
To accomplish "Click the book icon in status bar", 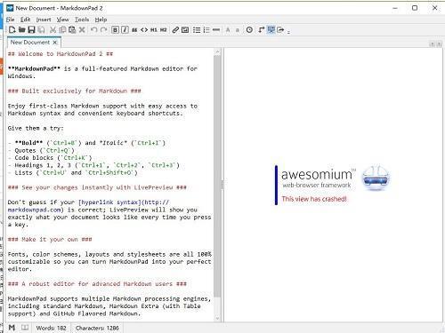I will 25,328.
